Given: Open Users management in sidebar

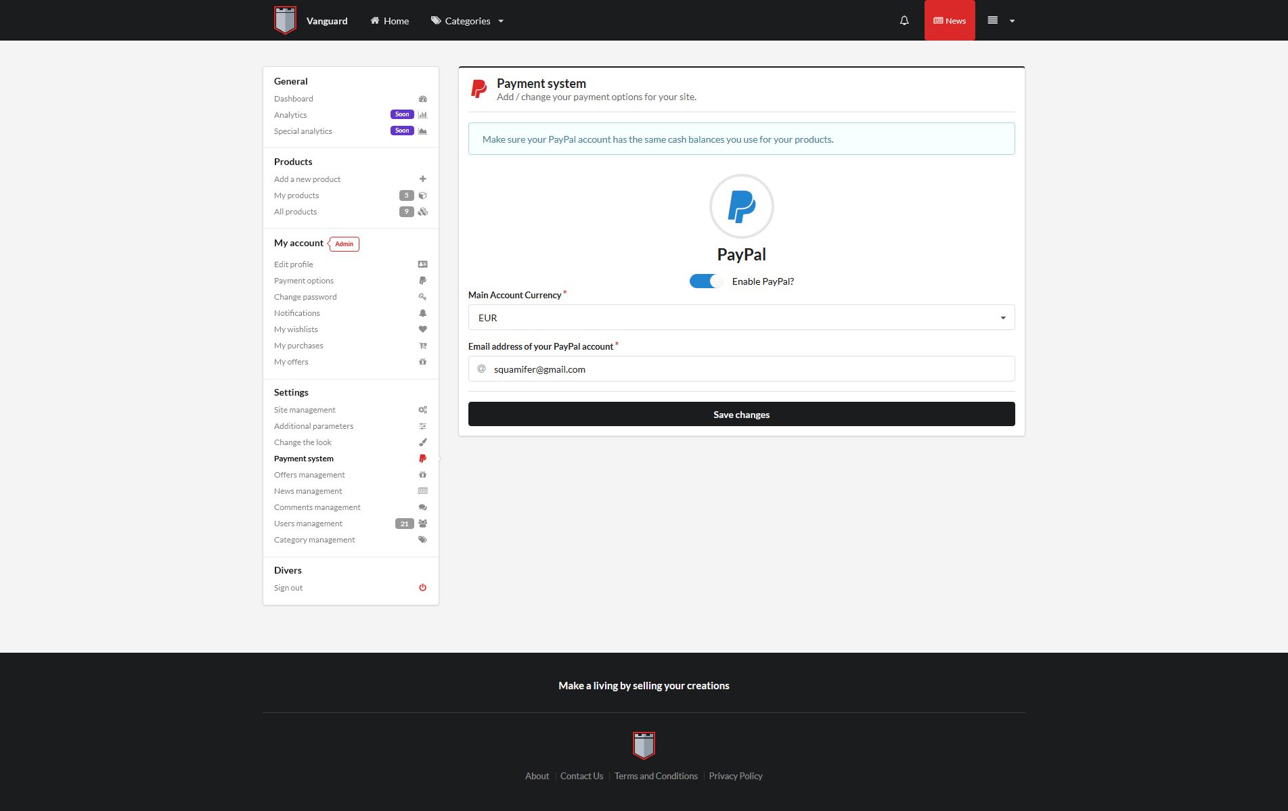Looking at the screenshot, I should click(x=308, y=524).
